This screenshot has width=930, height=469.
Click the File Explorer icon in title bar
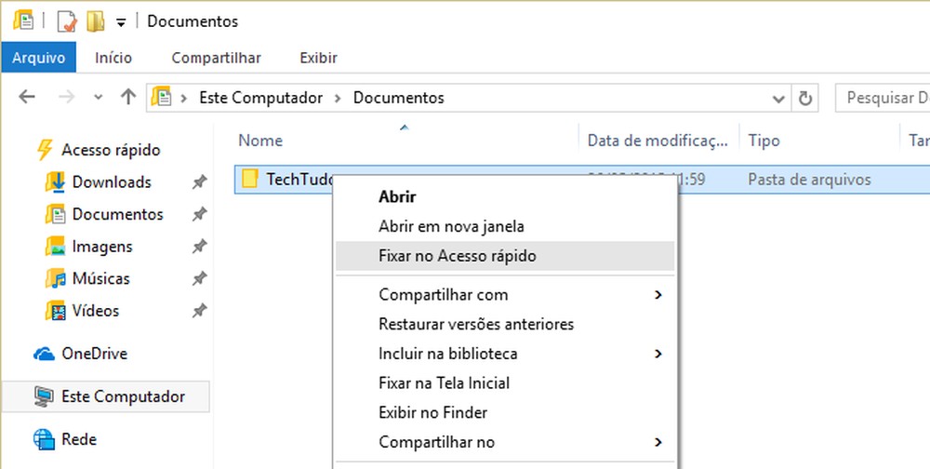click(x=22, y=20)
